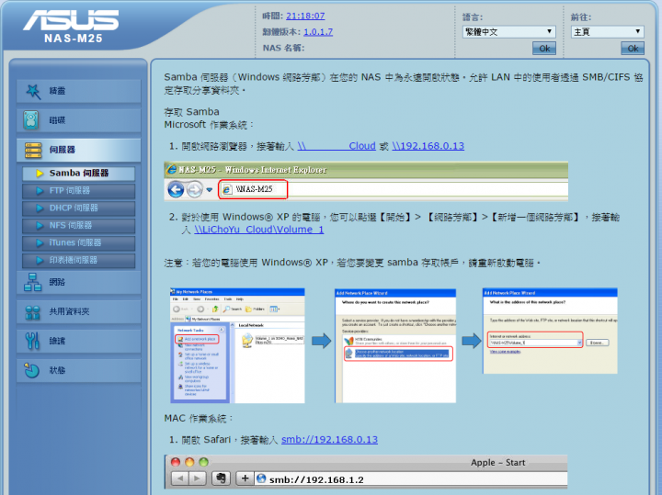Follow the \\LiChoYu_Cloud\Volume_1 link

click(x=258, y=230)
